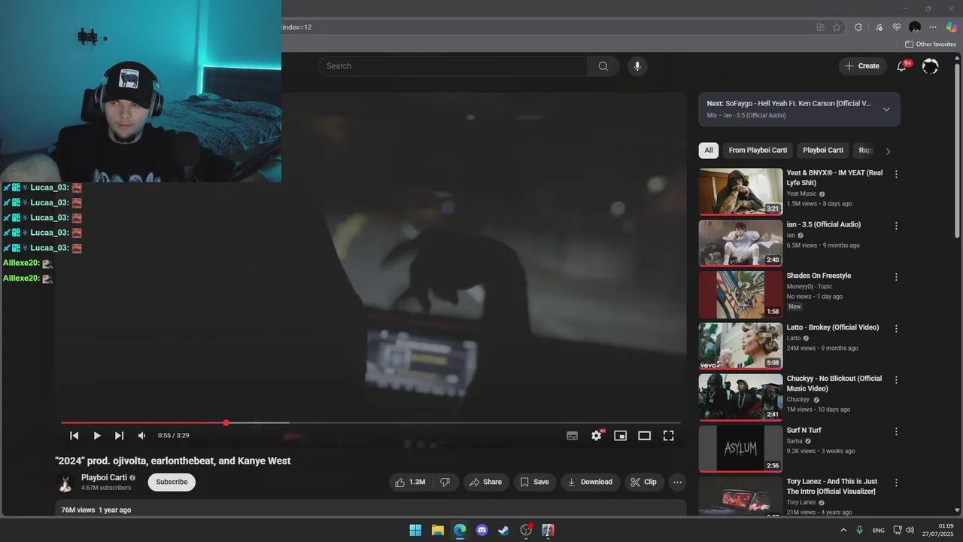Open options menu for Latto Brokey video
963x542 pixels.
896,329
